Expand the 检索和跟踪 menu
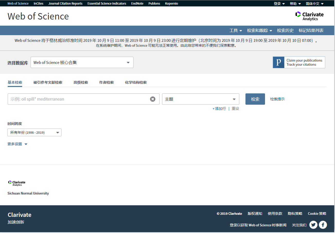The image size is (335, 233). [x=259, y=30]
